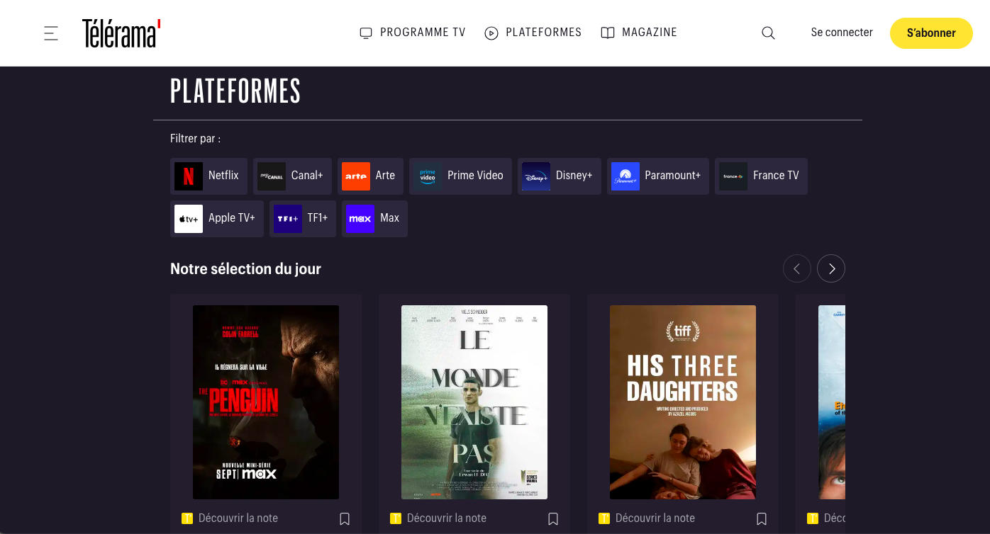Open the search magnifier icon
The height and width of the screenshot is (534, 990).
point(768,33)
